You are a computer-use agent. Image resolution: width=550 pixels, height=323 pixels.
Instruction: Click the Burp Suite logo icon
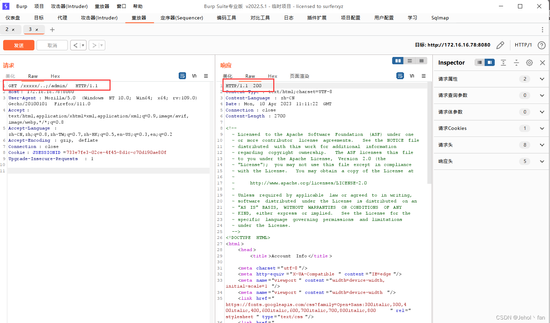(x=6, y=6)
